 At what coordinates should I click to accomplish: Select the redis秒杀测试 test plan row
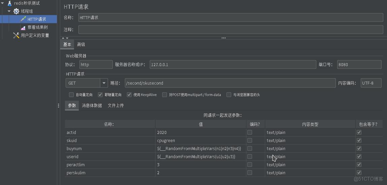tap(27, 3)
